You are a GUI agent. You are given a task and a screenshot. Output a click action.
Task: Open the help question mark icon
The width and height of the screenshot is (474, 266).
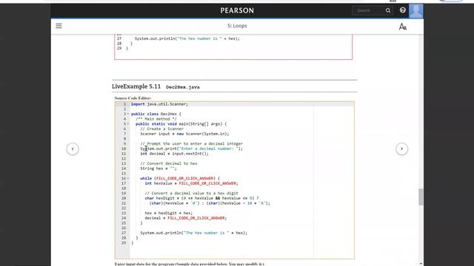[402, 10]
